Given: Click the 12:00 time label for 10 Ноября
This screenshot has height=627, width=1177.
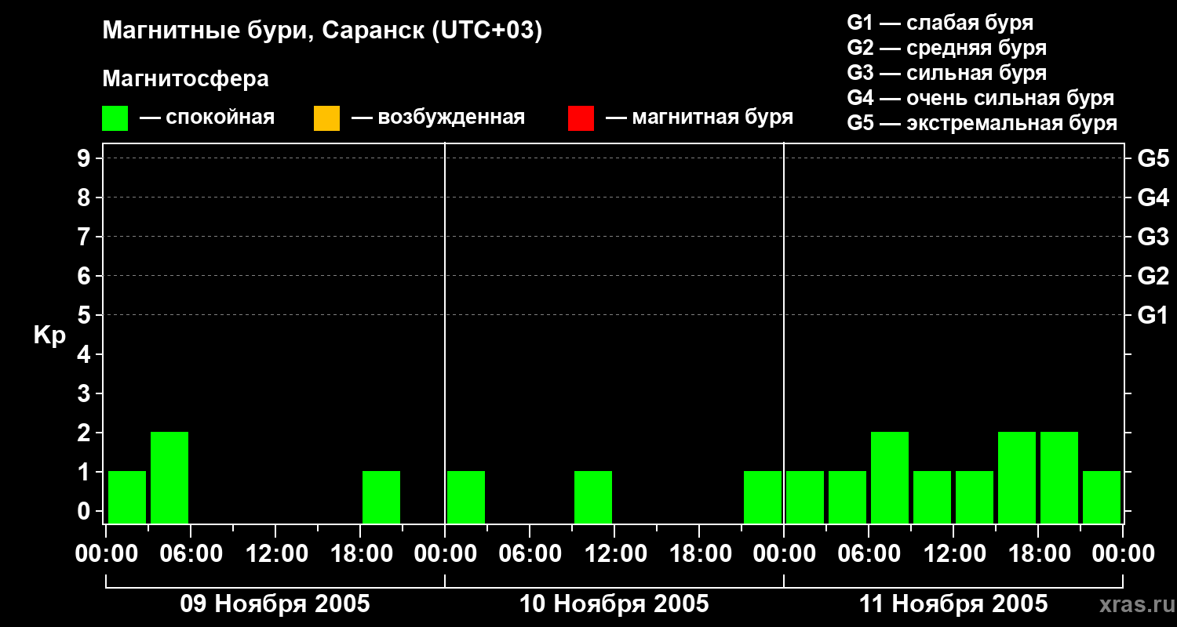Looking at the screenshot, I should 614,554.
